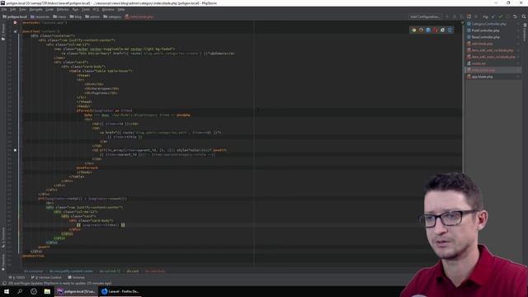Click div.container in editor breadcrumbs

pos(33,271)
